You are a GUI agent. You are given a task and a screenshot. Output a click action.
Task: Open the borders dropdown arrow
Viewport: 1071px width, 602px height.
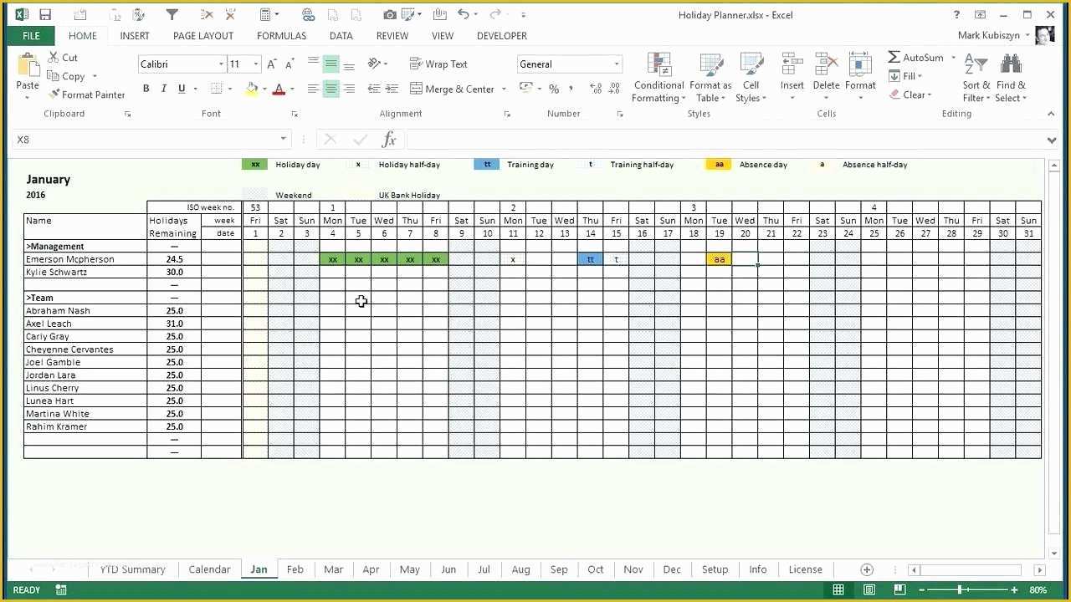(231, 89)
